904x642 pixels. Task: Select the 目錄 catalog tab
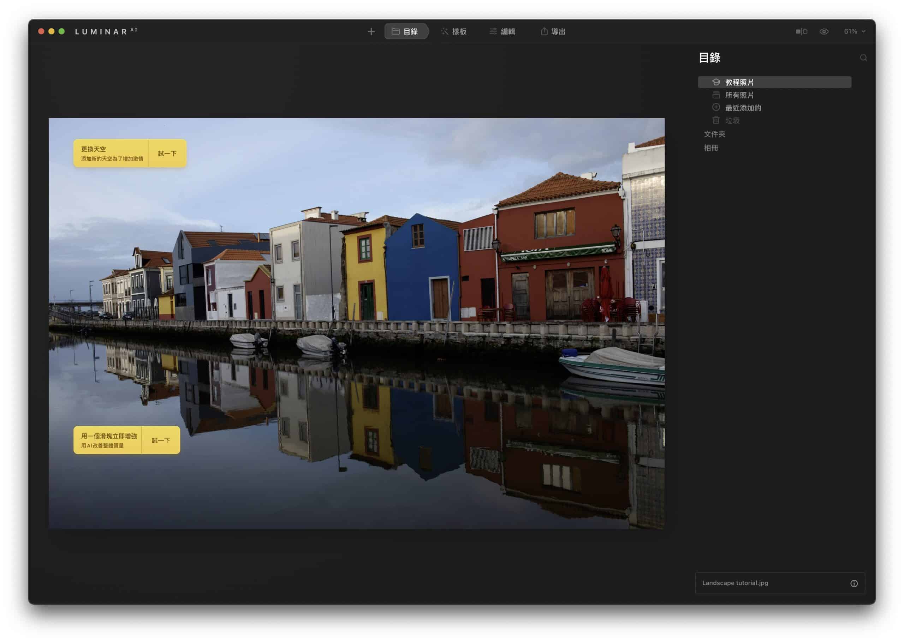pos(406,32)
